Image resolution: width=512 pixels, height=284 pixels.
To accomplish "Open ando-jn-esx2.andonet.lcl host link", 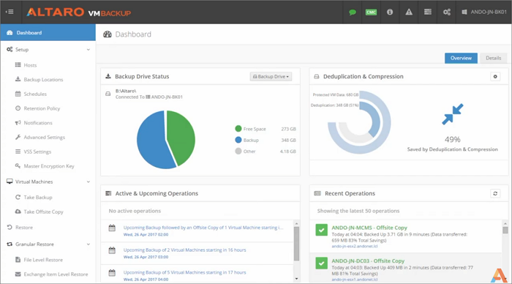I will (355, 246).
